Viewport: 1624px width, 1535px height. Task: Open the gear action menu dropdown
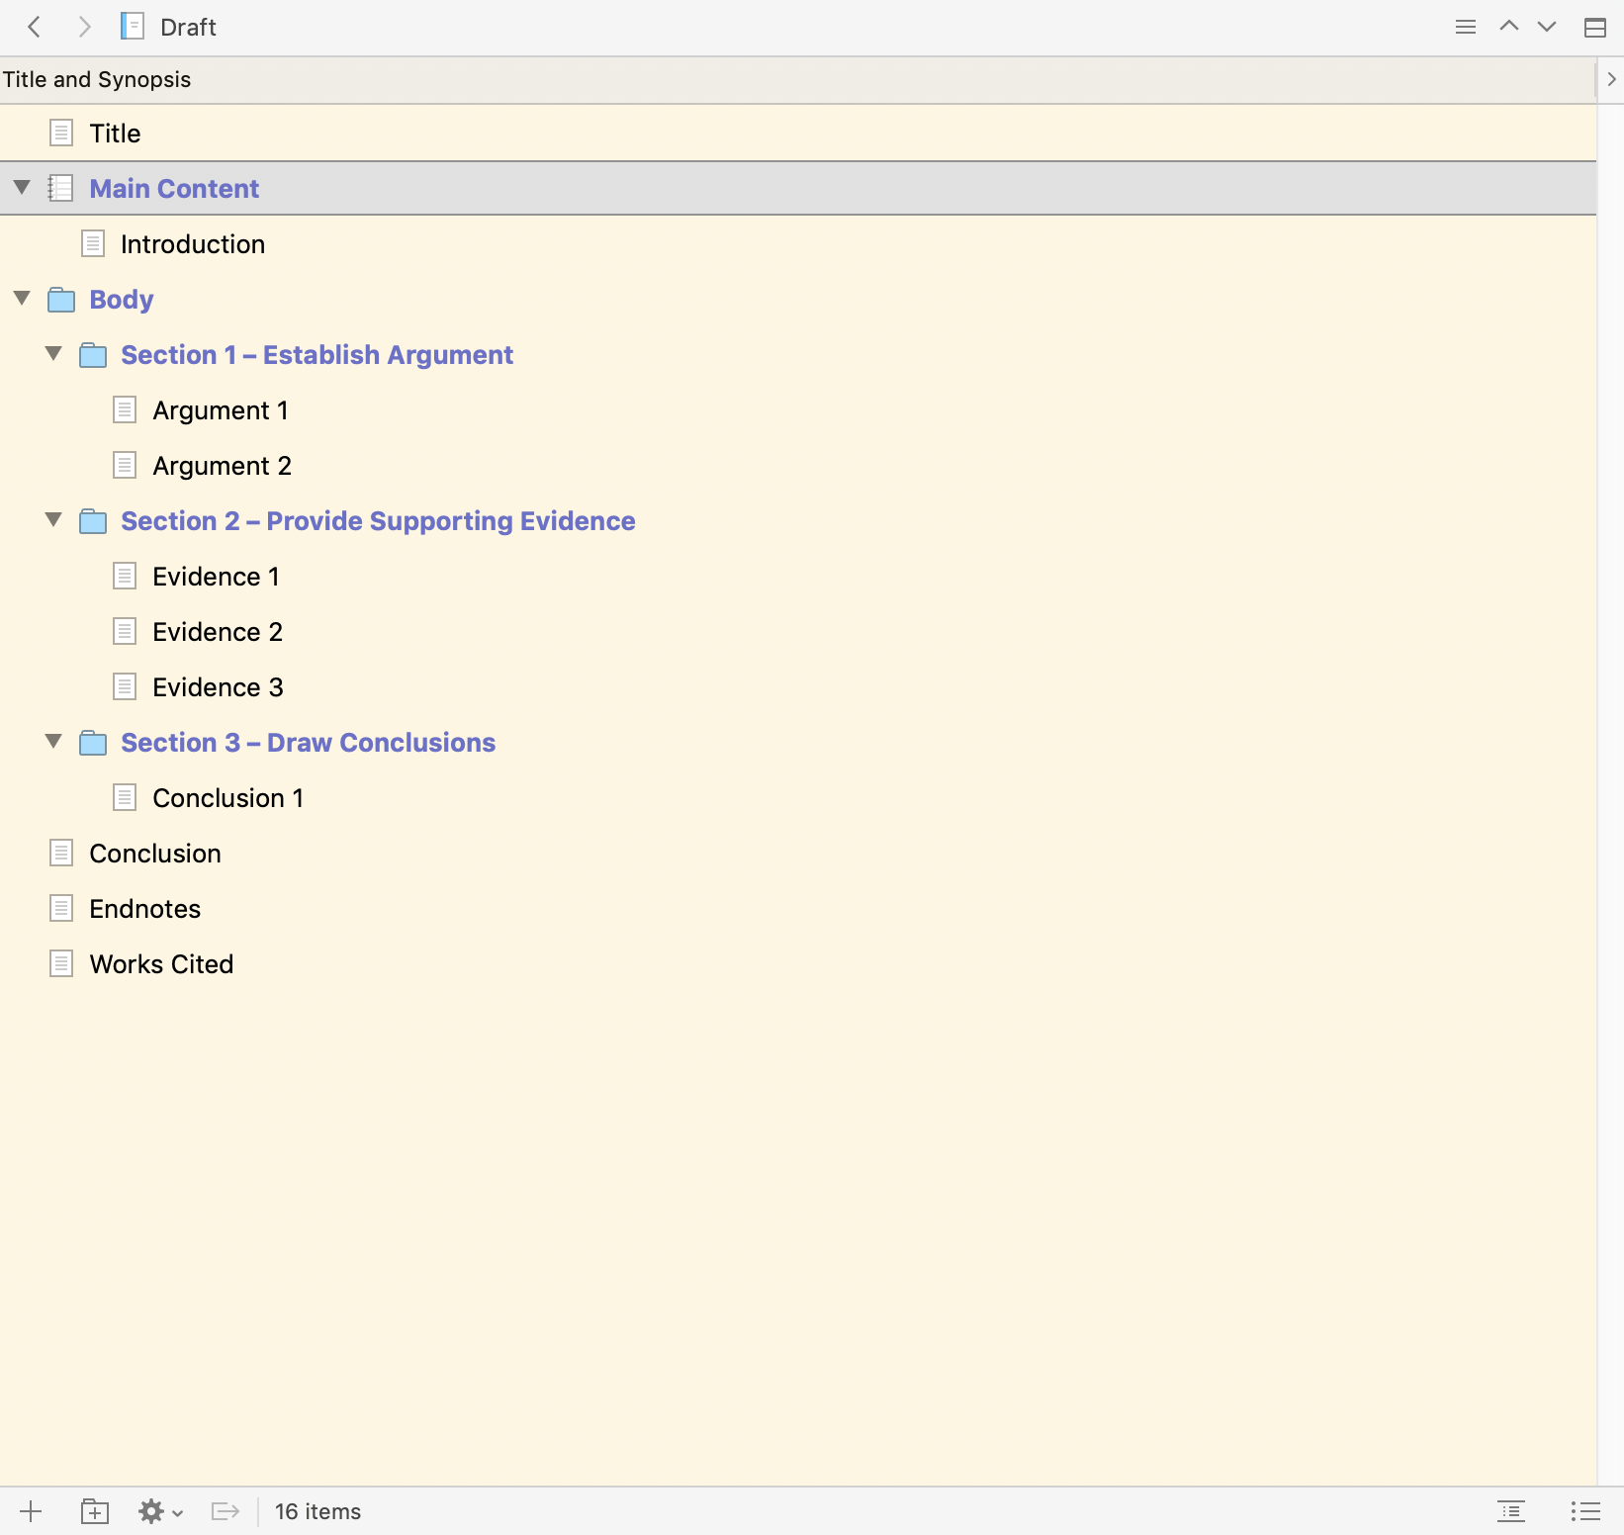[x=158, y=1511]
